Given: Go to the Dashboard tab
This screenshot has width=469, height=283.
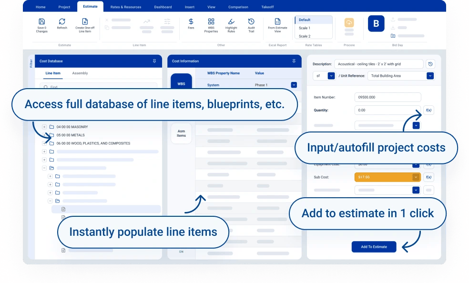Looking at the screenshot, I should click(163, 7).
